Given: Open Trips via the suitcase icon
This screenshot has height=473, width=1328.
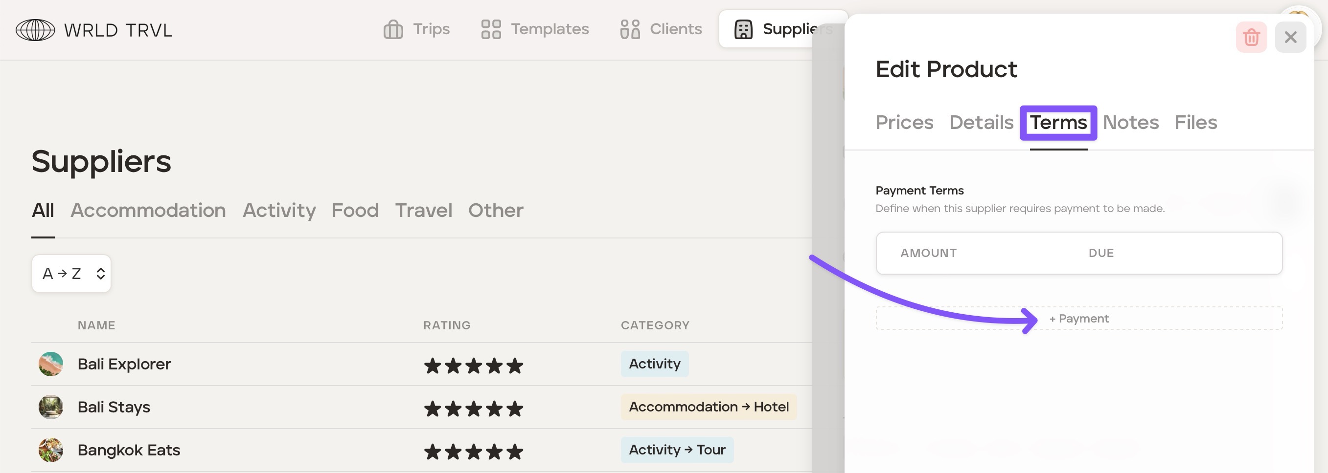Looking at the screenshot, I should click(x=393, y=29).
